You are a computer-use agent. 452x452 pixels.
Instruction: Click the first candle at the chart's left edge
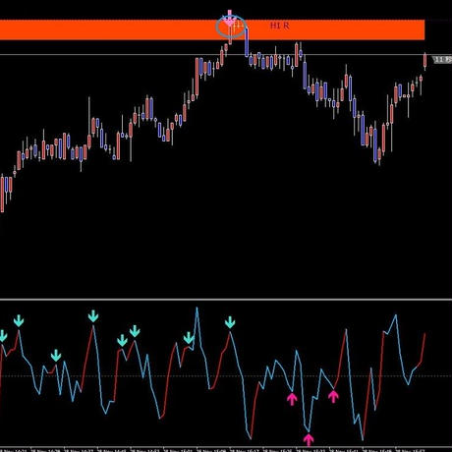(2, 194)
